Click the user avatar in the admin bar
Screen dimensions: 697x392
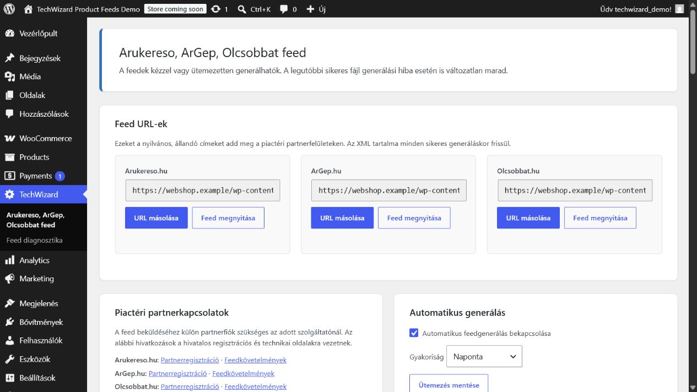679,9
